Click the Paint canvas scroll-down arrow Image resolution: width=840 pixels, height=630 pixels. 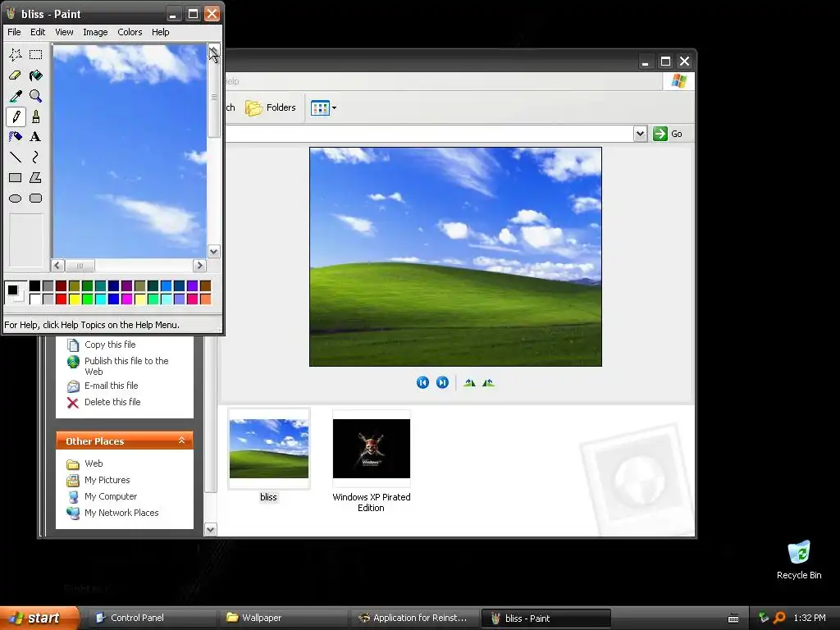(214, 251)
